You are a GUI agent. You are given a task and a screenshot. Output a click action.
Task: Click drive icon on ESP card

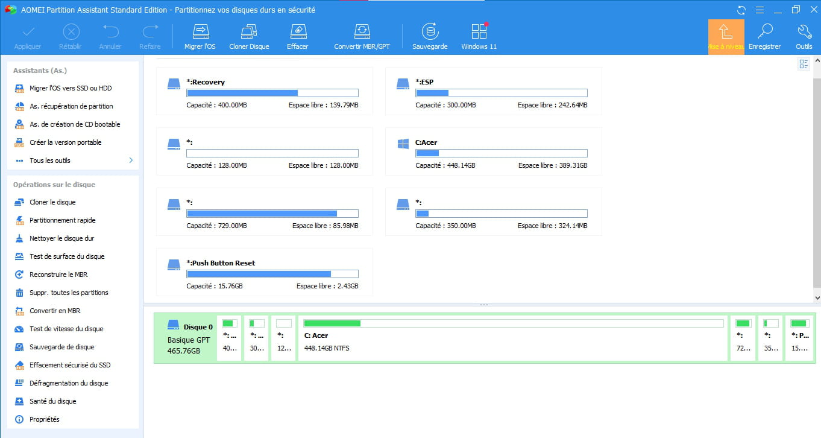(403, 84)
